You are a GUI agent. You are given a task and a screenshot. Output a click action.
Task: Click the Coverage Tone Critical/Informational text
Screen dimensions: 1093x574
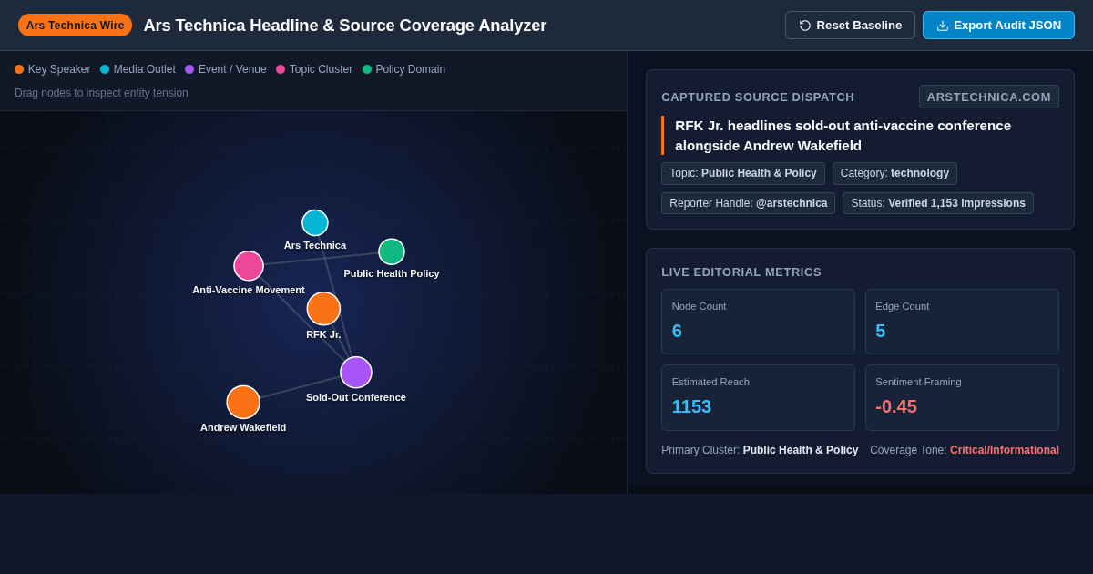click(x=965, y=450)
